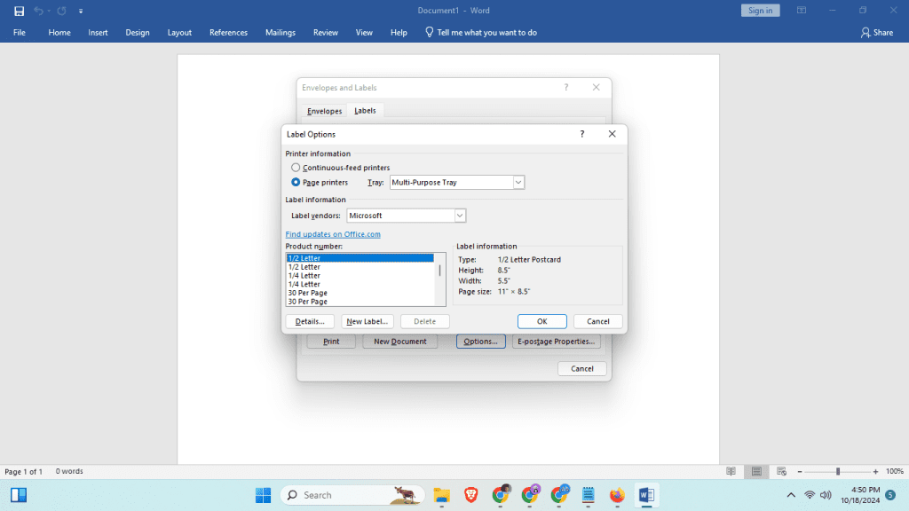Click the help question mark in Label Options
This screenshot has width=909, height=511.
[x=582, y=134]
